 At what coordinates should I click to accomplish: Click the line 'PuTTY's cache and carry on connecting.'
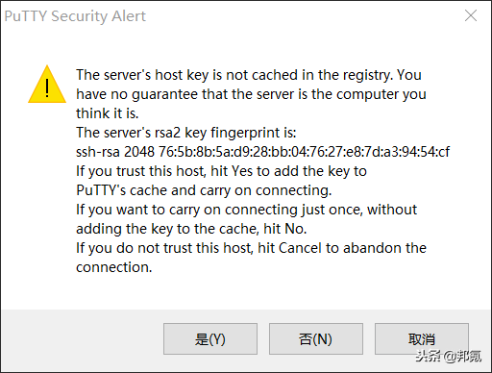point(204,190)
